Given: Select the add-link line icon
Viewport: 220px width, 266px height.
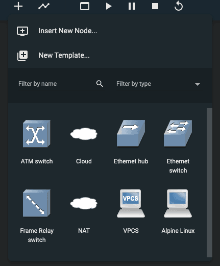Looking at the screenshot, I should (x=44, y=6).
